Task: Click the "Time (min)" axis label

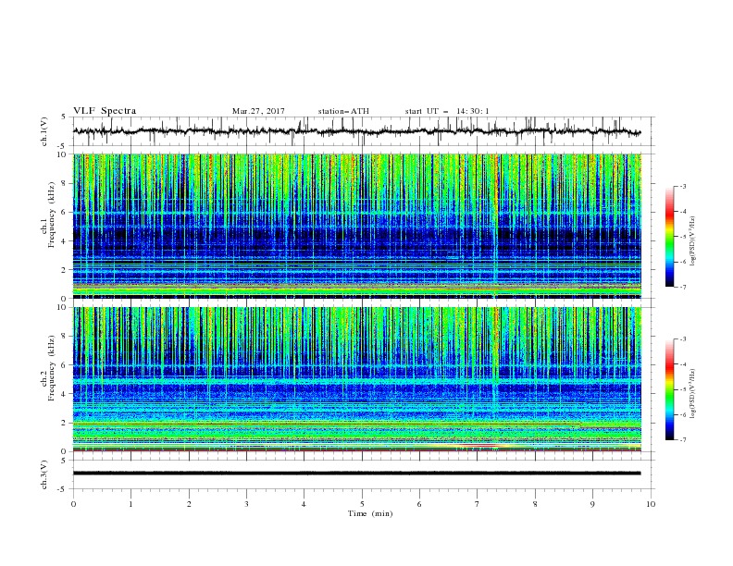Action: coord(370,513)
